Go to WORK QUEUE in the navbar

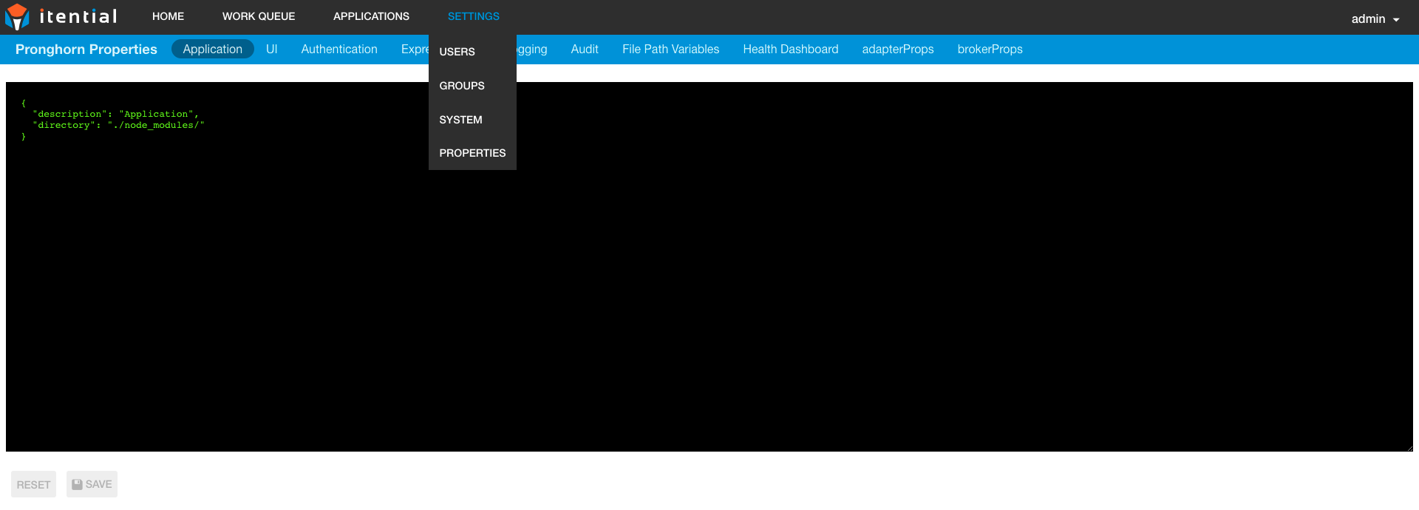point(259,16)
